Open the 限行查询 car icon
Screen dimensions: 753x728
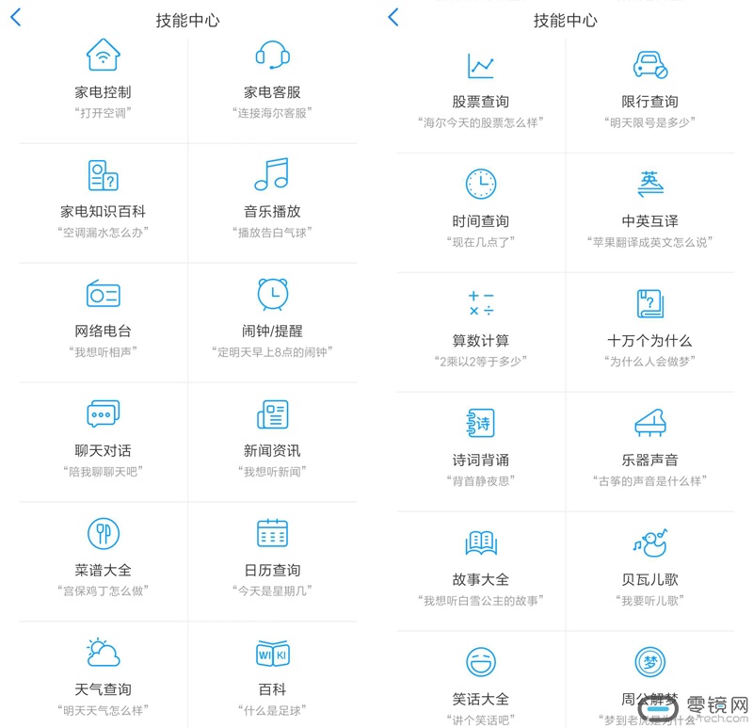pos(649,66)
